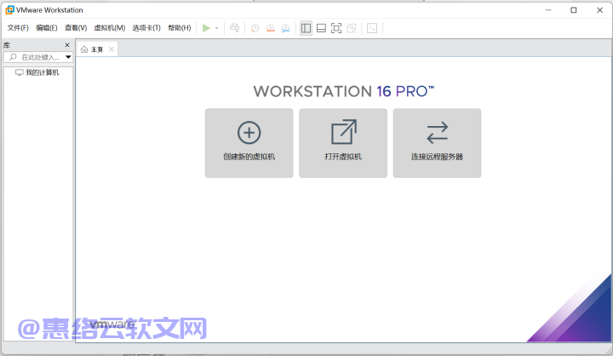Open the 文件(F) menu
The height and width of the screenshot is (356, 613).
(18, 28)
